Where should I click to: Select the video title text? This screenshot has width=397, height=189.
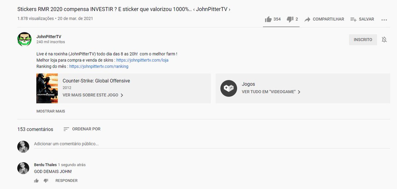tap(124, 9)
